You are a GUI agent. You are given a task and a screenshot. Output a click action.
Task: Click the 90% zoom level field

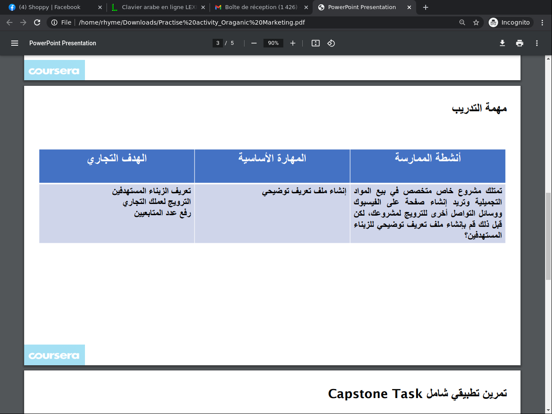pyautogui.click(x=273, y=43)
